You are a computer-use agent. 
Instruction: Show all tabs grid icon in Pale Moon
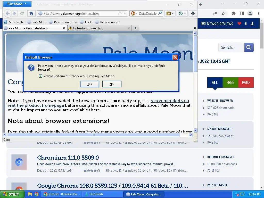pyautogui.click(x=195, y=28)
